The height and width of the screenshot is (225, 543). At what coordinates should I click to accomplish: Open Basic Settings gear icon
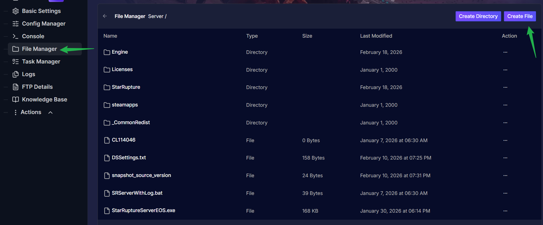click(x=16, y=11)
